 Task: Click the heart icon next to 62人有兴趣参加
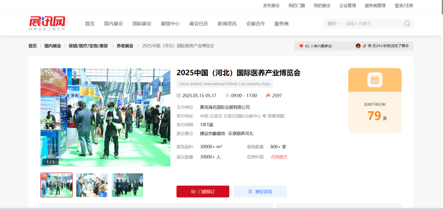click(x=301, y=46)
